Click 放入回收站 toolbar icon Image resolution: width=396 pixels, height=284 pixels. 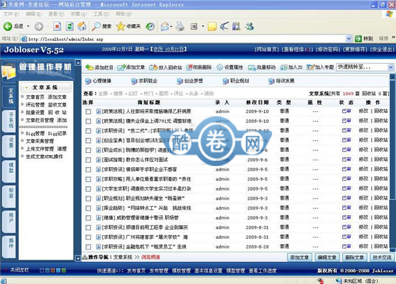click(153, 67)
